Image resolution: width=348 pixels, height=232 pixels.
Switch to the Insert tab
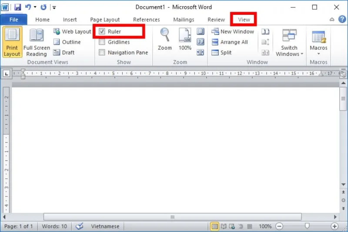point(70,20)
